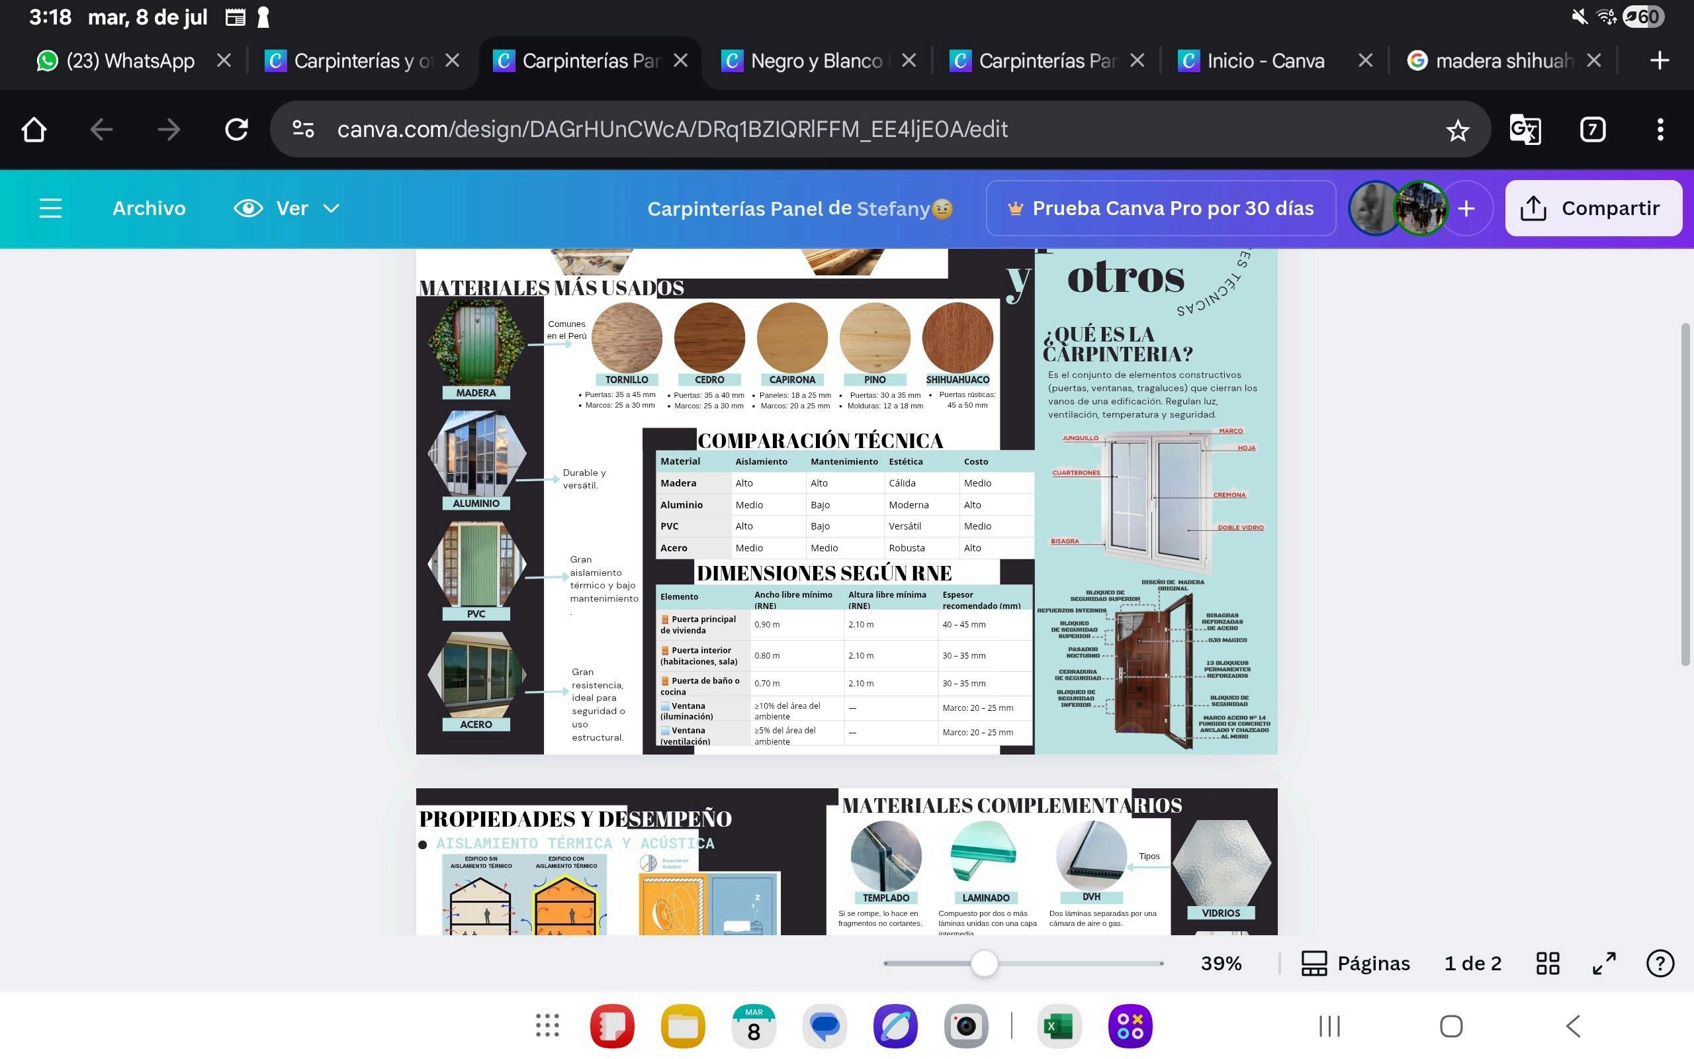1694x1059 pixels.
Task: Click Prueba Canva Pro por 30 días
Action: click(x=1160, y=208)
